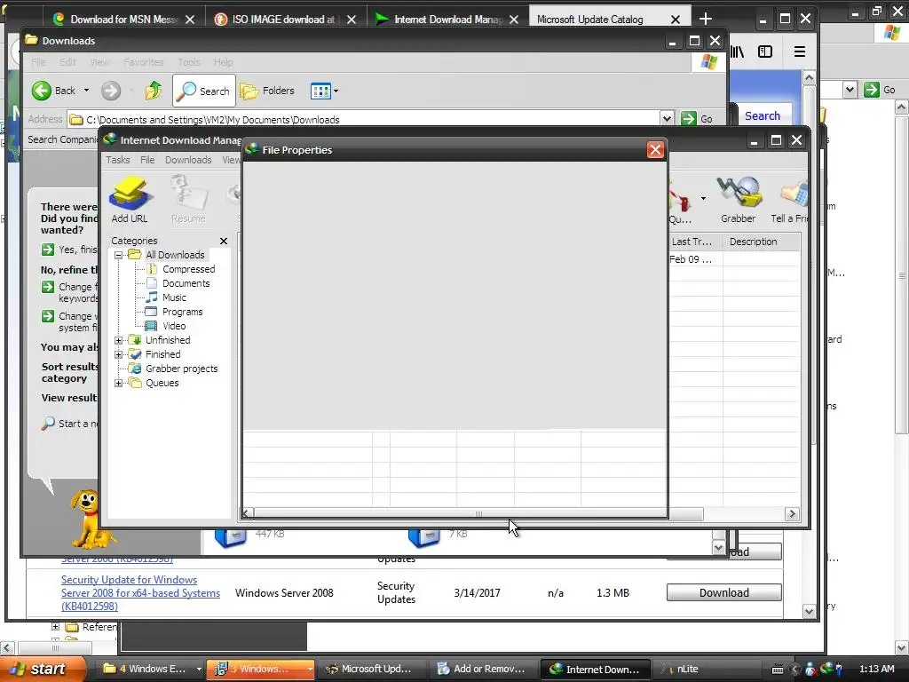Click the IDM list horizontal scrollbar right arrow
This screenshot has height=682, width=909.
point(792,514)
